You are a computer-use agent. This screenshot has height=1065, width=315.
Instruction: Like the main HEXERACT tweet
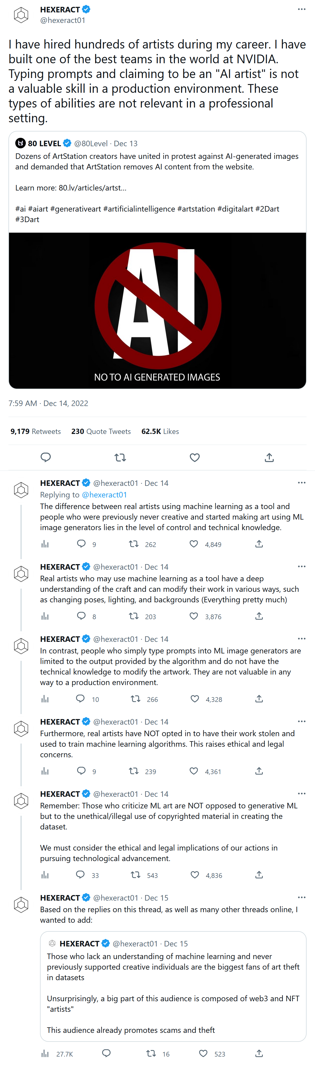point(195,457)
